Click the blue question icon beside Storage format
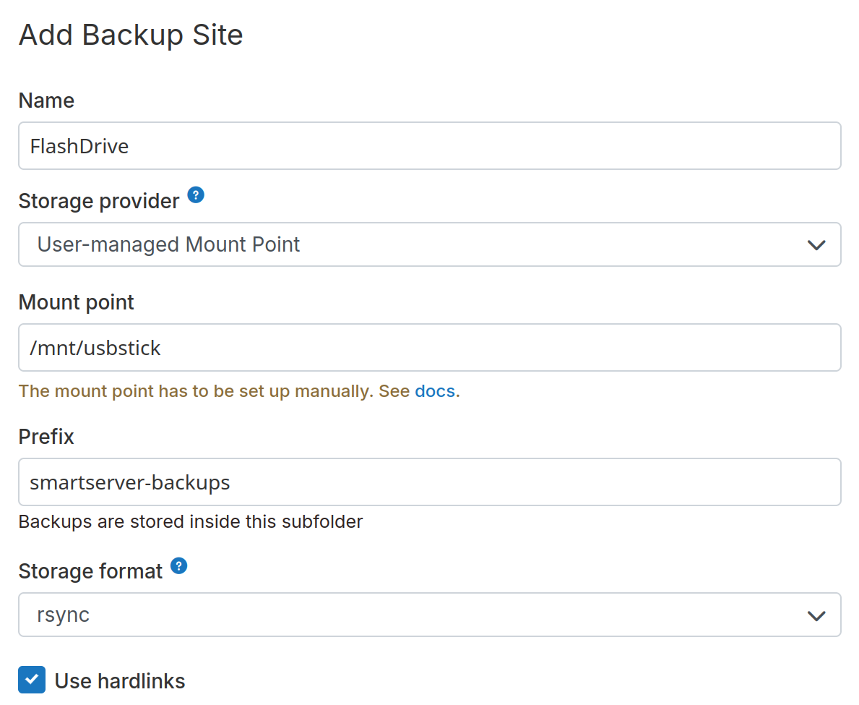The height and width of the screenshot is (705, 859). 178,565
